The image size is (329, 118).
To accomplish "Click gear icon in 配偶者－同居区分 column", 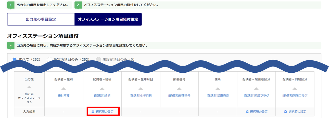I will [286, 112].
